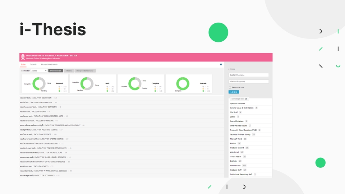The height and width of the screenshot is (194, 345).
Task: Open the Faculty of Psychology row
Action: tap(122, 102)
